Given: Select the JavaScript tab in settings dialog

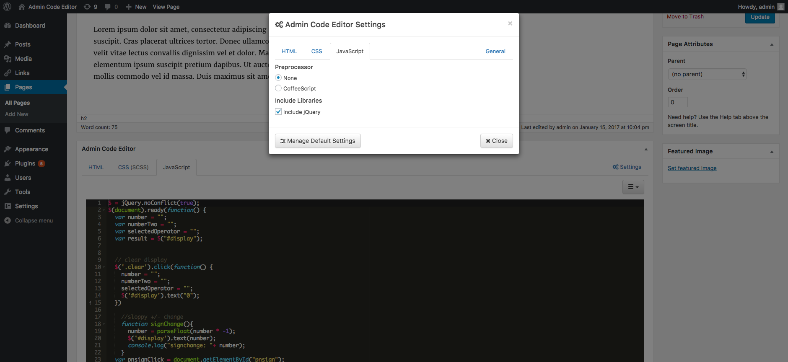Looking at the screenshot, I should (x=350, y=51).
